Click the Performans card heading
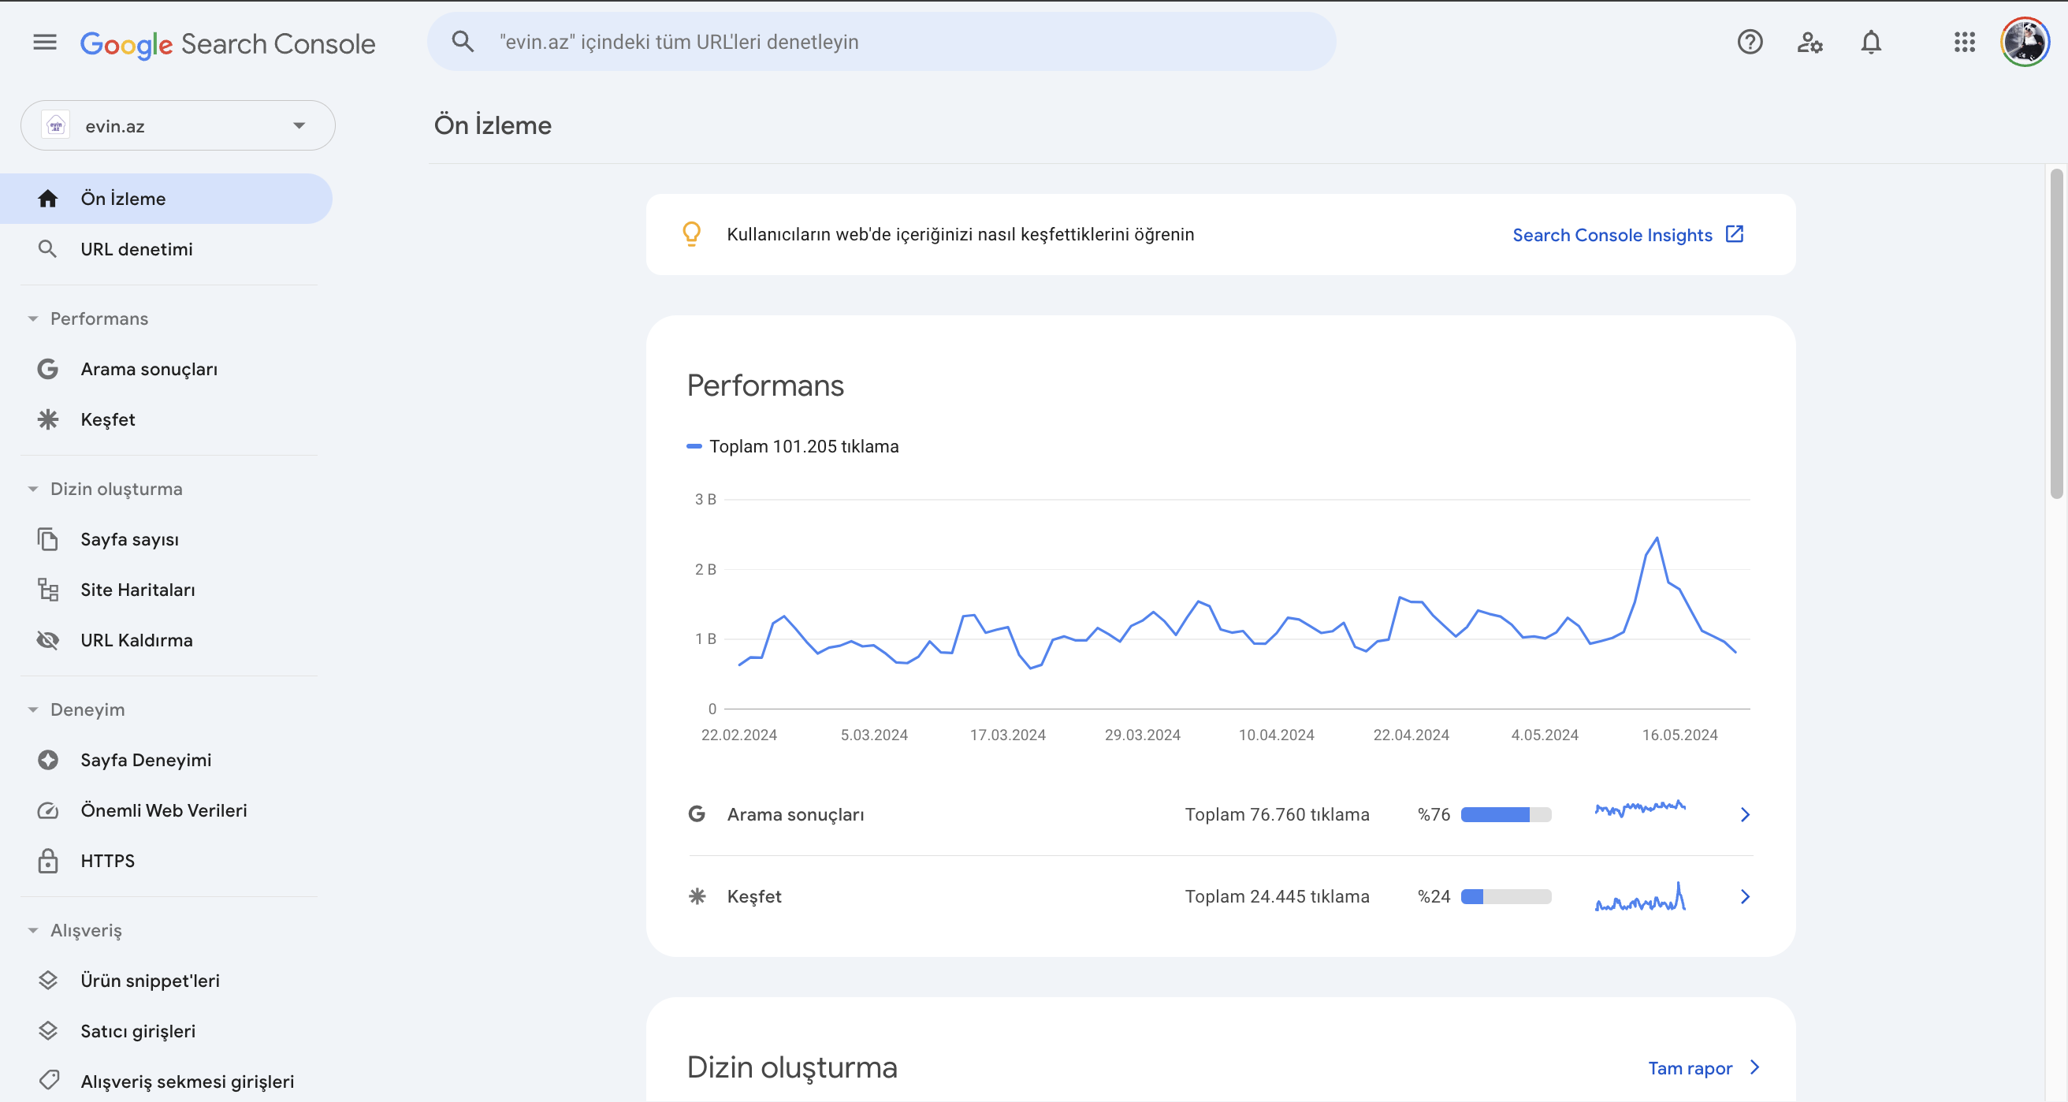The width and height of the screenshot is (2068, 1102). pos(765,385)
